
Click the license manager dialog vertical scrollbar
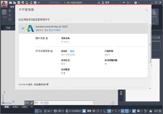(x=150, y=46)
